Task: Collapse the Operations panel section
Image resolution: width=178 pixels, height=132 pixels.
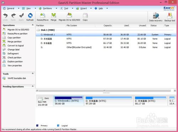Action: pos(33,25)
